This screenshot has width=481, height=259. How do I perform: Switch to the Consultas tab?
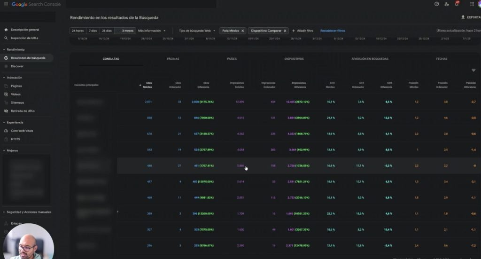tap(111, 59)
